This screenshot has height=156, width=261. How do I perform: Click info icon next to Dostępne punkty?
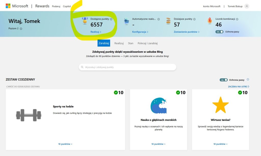tap(111, 19)
